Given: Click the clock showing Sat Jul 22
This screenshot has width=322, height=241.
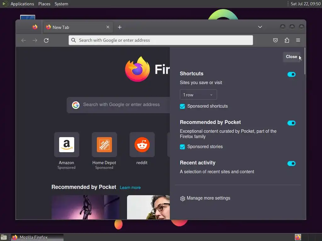Looking at the screenshot, I should [x=306, y=4].
